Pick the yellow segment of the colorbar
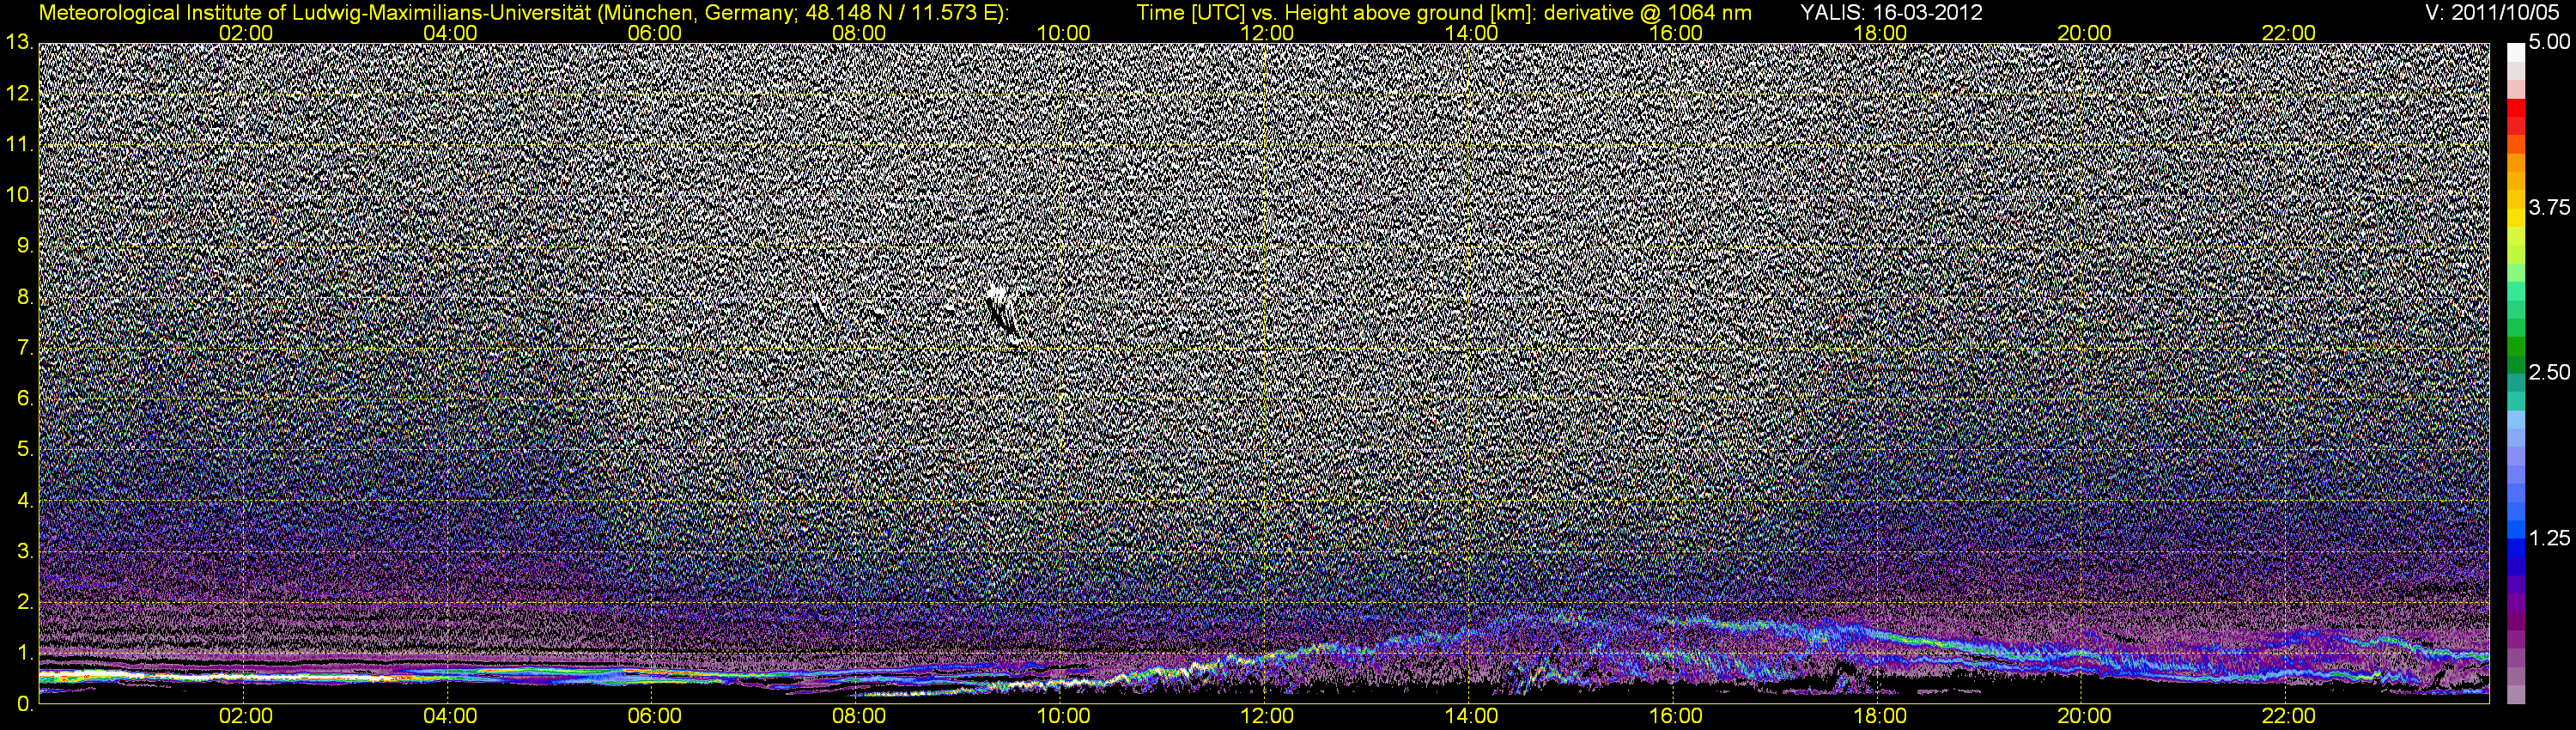This screenshot has height=730, width=2576. [2515, 219]
